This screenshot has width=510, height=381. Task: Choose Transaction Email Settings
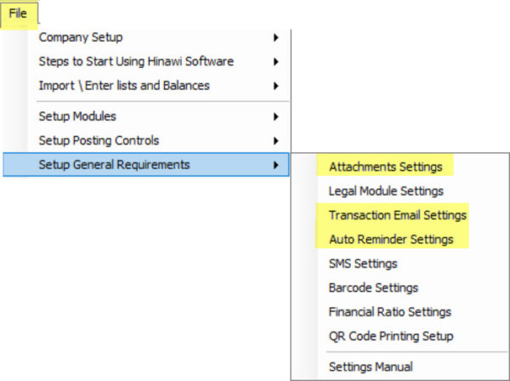coord(400,215)
